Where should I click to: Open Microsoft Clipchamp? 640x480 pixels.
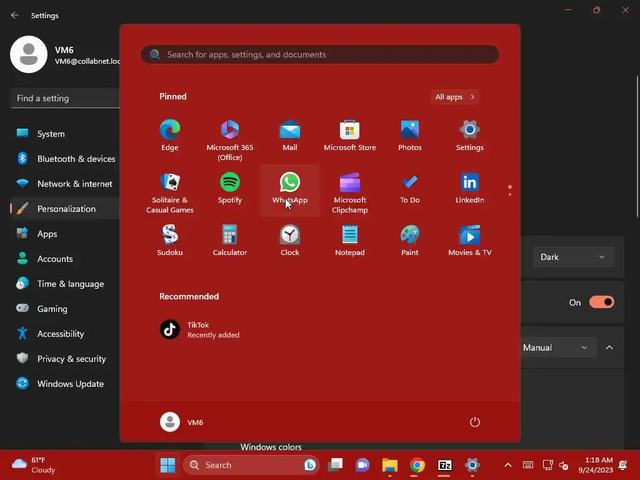click(350, 192)
